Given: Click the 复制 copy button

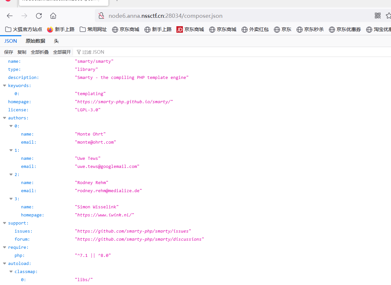Looking at the screenshot, I should (x=22, y=52).
